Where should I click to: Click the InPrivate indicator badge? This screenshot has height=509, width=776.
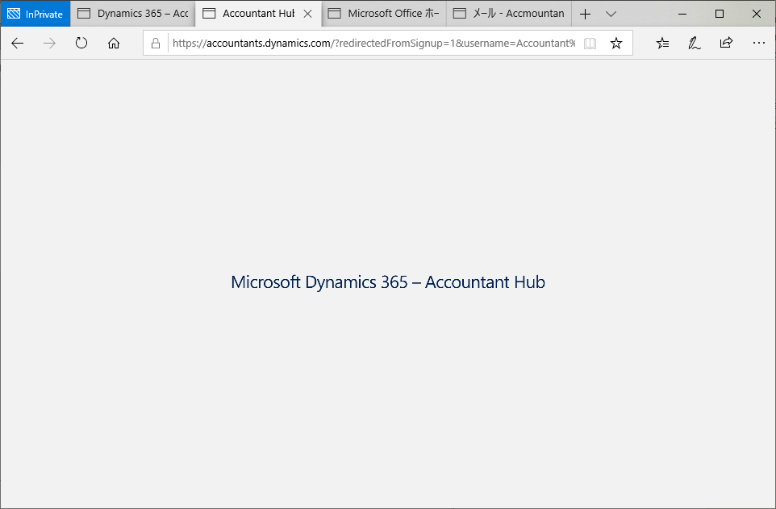pos(35,14)
